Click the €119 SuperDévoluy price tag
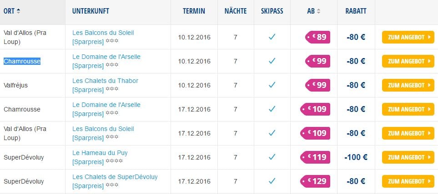Screen dimensions: 438x194 pos(315,157)
